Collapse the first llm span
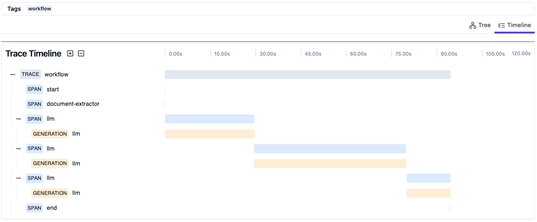The height and width of the screenshot is (222, 537). coord(19,119)
